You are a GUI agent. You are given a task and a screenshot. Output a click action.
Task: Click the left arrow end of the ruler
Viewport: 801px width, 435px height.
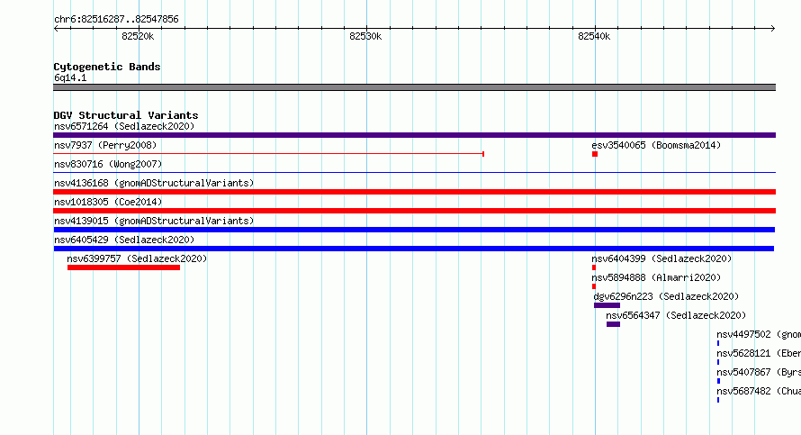tap(56, 28)
